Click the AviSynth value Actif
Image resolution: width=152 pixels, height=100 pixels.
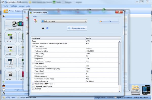(87, 44)
